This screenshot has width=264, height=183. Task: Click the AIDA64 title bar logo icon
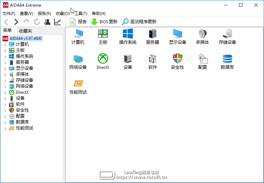(6, 5)
